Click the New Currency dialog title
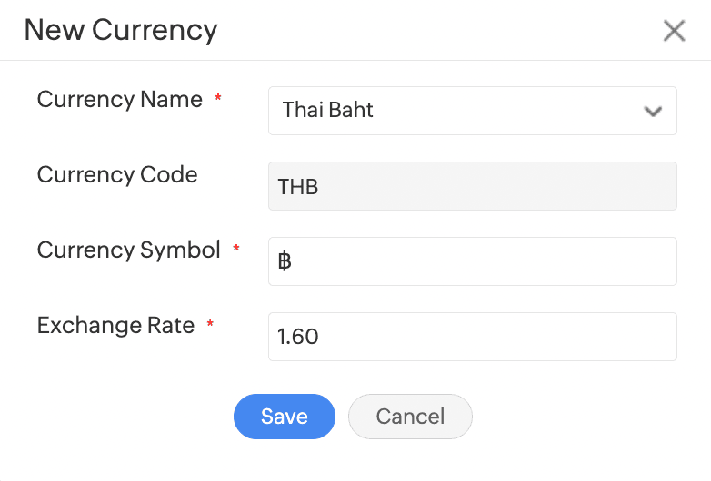The width and height of the screenshot is (711, 481). tap(121, 30)
